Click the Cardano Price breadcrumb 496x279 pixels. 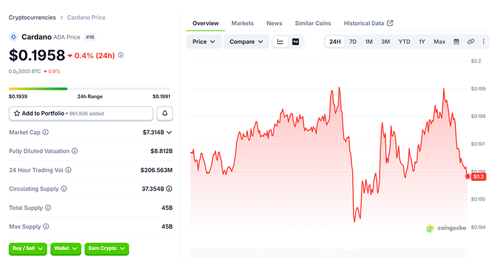tap(87, 17)
